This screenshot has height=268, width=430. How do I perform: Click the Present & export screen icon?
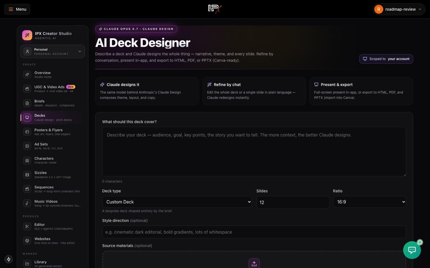coord(316,85)
